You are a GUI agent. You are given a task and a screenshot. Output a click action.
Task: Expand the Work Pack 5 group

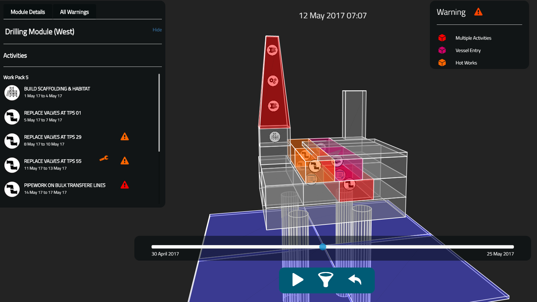click(16, 78)
